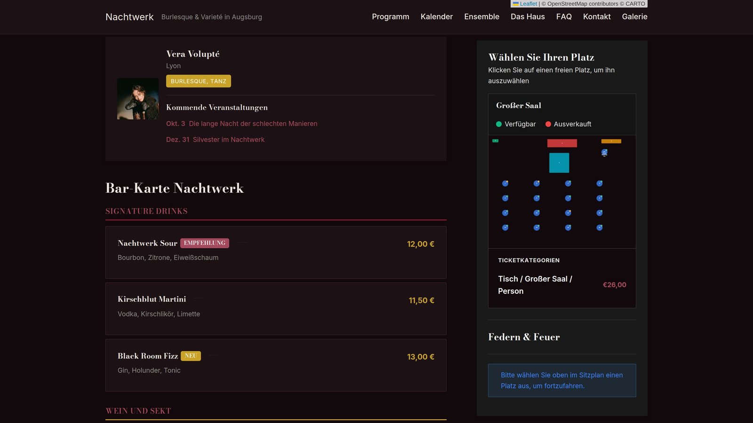Choose table 11 in the seating plan
The image size is (753, 423).
pyautogui.click(x=568, y=213)
